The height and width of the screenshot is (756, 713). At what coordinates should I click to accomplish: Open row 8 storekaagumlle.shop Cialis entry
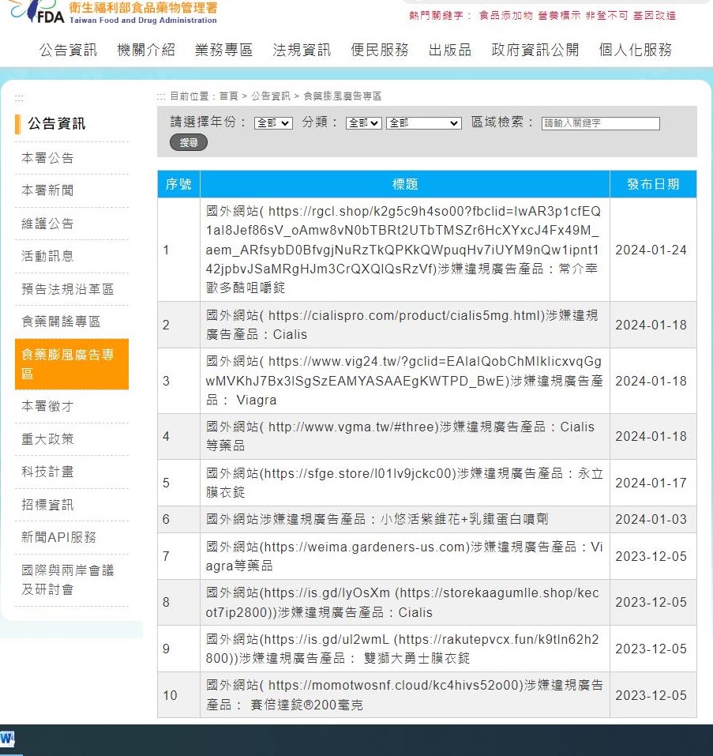click(403, 602)
